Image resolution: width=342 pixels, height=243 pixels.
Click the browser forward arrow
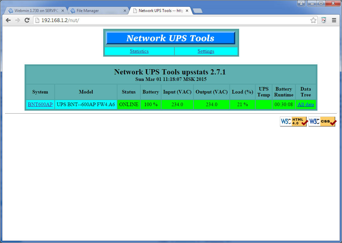(18, 20)
